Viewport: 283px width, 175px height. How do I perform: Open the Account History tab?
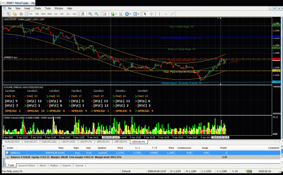tap(27, 165)
